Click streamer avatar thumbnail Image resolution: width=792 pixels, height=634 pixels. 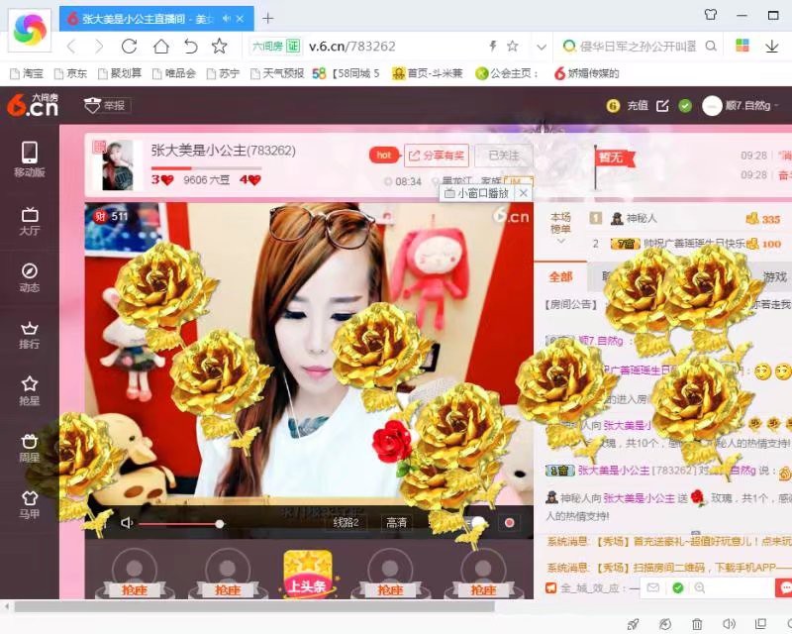point(117,165)
